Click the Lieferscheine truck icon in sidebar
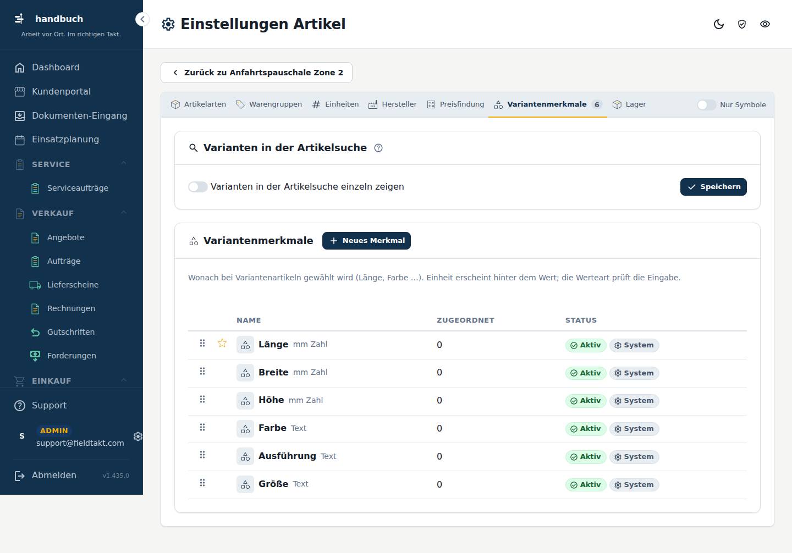Viewport: 792px width, 553px height. [x=35, y=285]
